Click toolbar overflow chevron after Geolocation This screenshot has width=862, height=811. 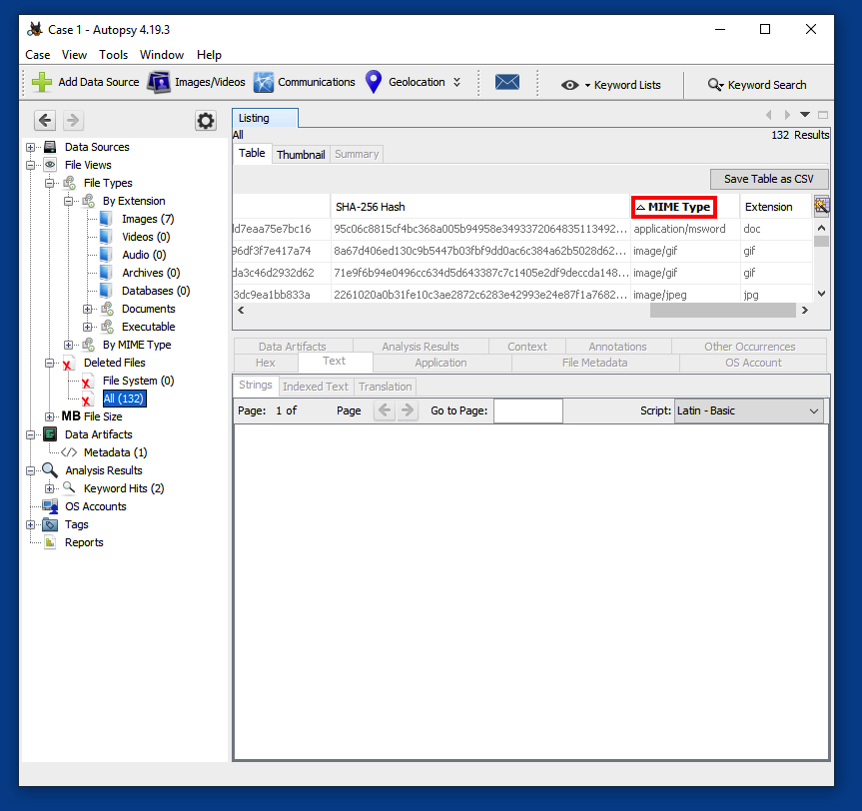pos(456,82)
